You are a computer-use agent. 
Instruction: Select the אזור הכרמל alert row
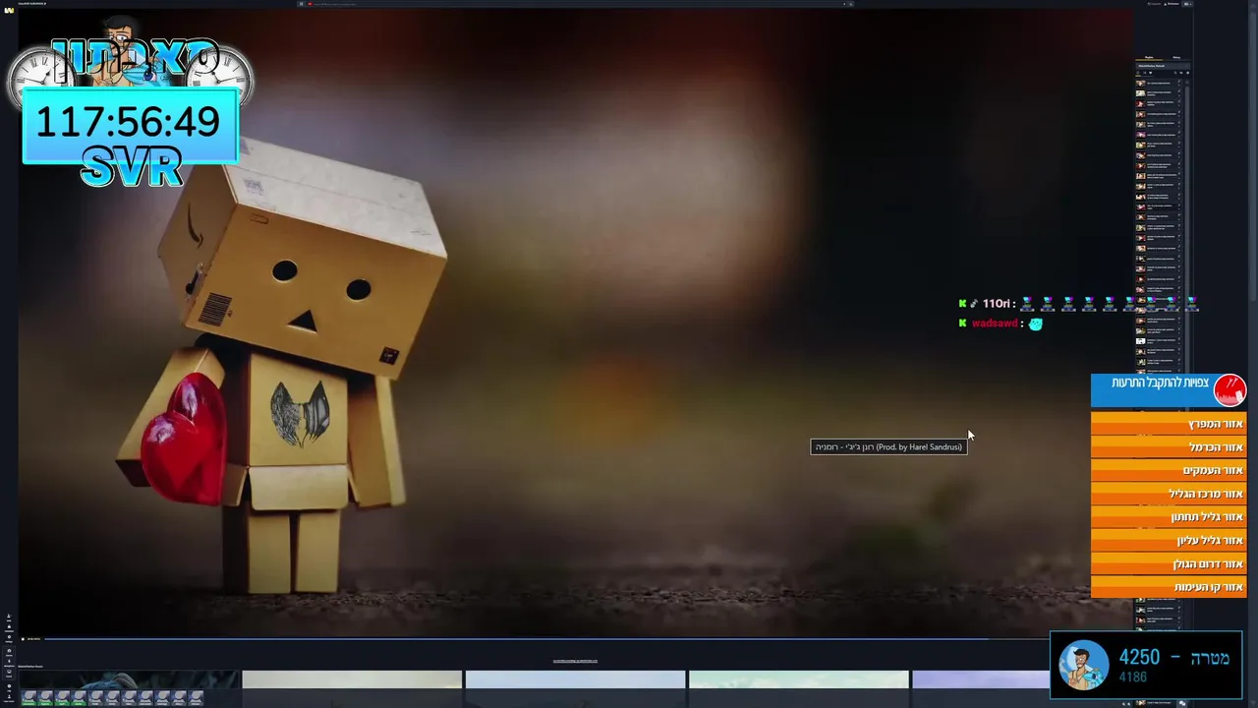click(1169, 447)
